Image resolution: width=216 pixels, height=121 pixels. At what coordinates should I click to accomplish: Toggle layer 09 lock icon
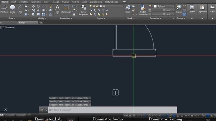(x=97, y=6)
